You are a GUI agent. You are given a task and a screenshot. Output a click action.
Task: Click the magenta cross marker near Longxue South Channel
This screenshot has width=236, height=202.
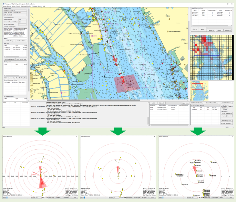click(x=92, y=36)
